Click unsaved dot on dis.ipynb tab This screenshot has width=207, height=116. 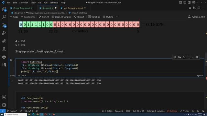(x=56, y=8)
